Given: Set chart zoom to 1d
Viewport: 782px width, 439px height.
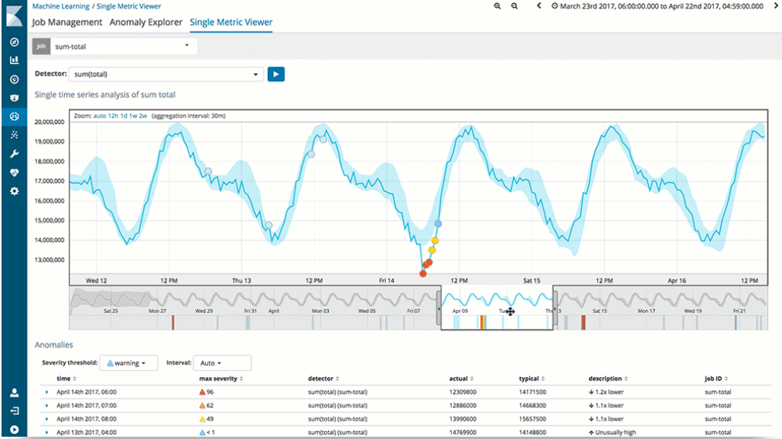Looking at the screenshot, I should [124, 116].
